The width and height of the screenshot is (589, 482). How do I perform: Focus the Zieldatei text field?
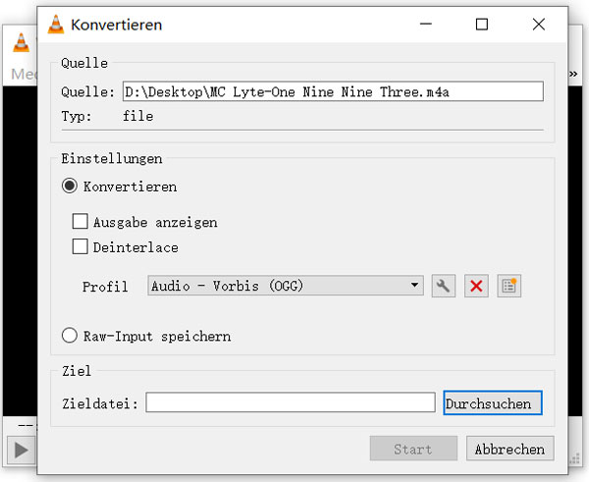pyautogui.click(x=290, y=402)
